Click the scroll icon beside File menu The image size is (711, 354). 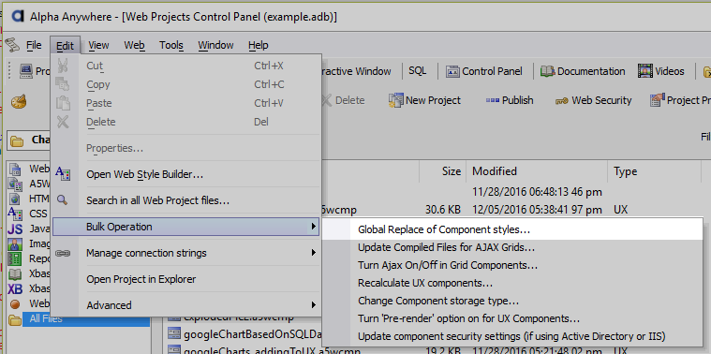tap(12, 45)
